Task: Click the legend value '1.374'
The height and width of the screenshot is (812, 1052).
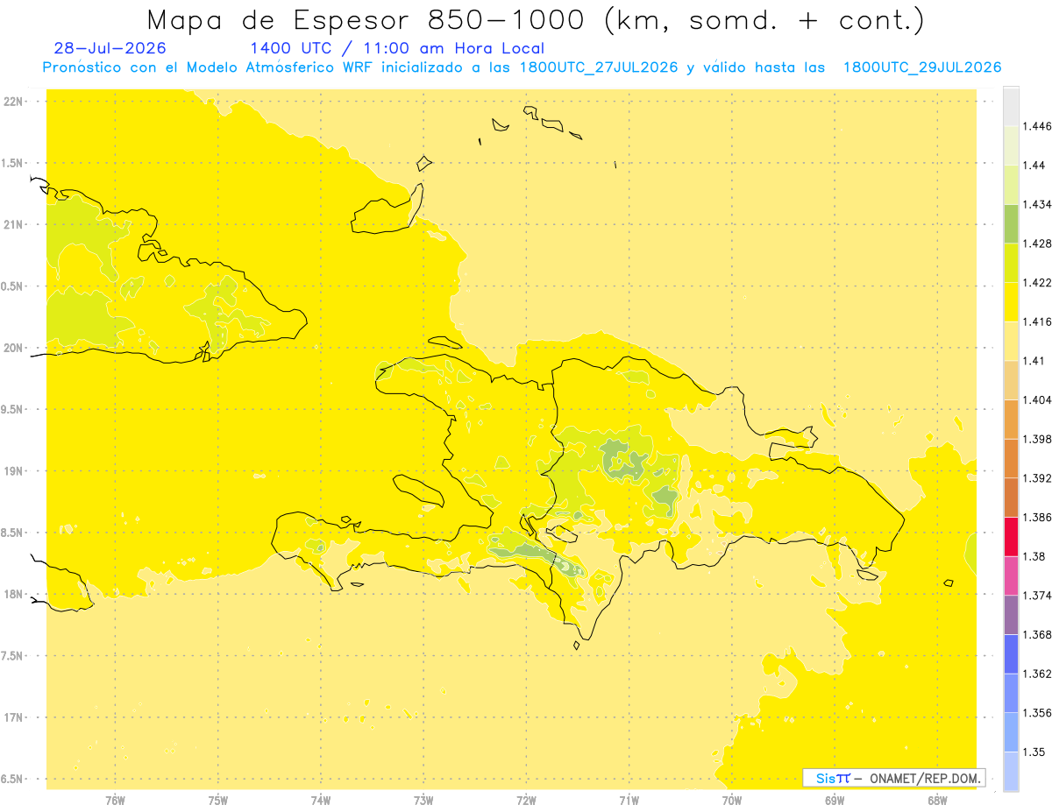Action: [x=1039, y=595]
